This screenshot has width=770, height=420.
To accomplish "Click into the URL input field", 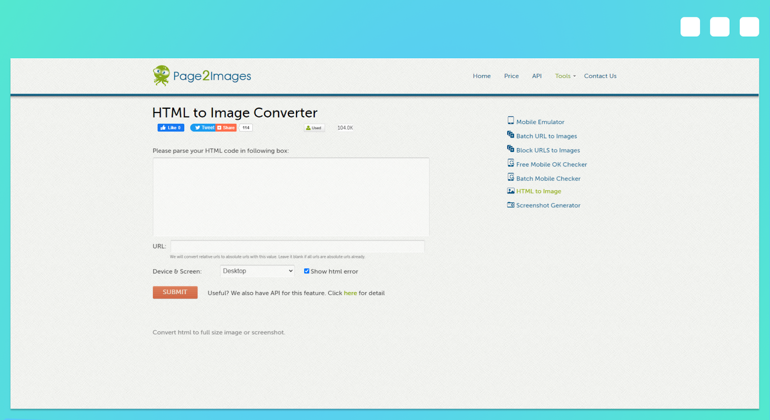I will pos(297,246).
